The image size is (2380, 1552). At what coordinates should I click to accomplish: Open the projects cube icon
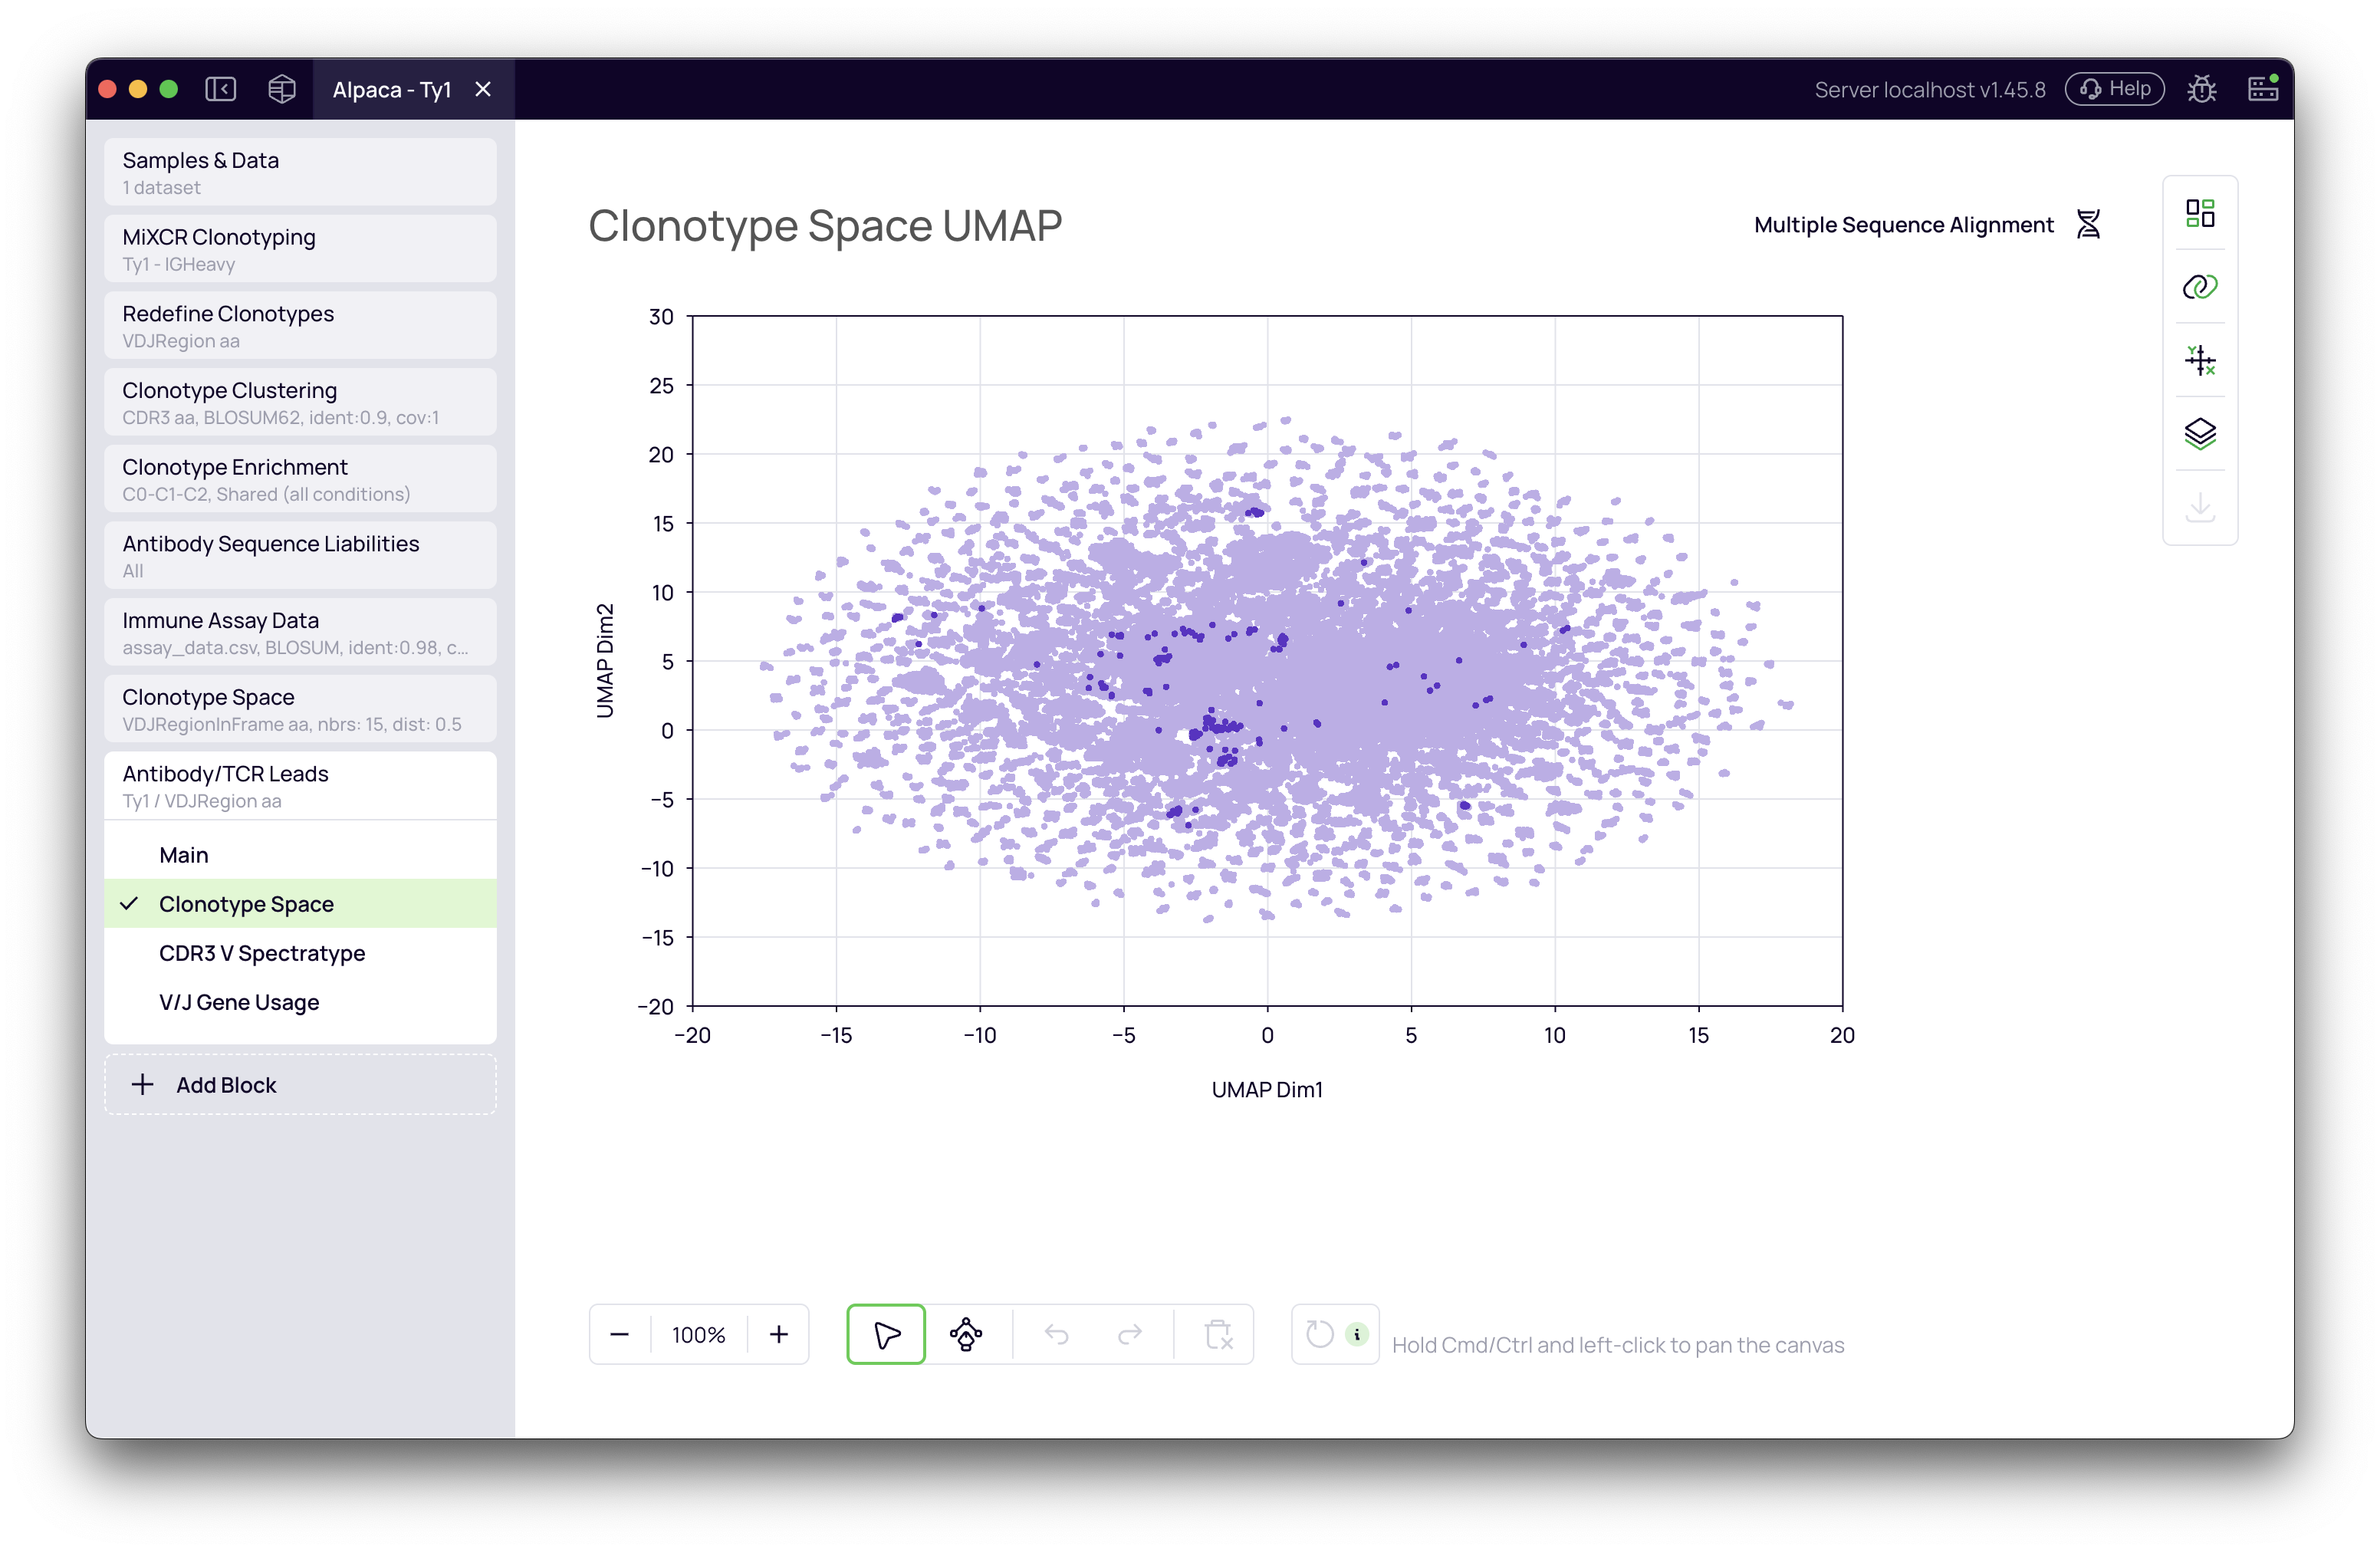pos(282,90)
